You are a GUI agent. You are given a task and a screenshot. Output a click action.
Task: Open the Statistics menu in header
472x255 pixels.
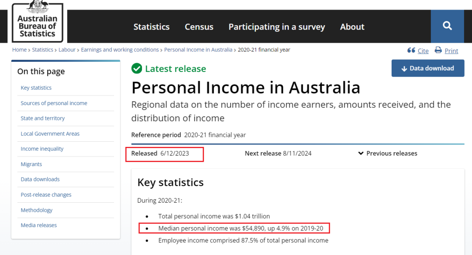click(x=151, y=27)
